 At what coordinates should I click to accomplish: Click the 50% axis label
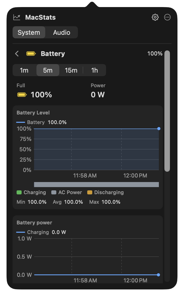tap(25, 149)
